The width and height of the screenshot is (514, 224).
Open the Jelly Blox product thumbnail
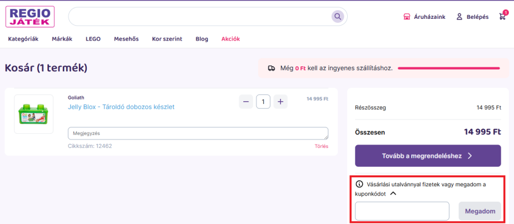[x=34, y=114]
